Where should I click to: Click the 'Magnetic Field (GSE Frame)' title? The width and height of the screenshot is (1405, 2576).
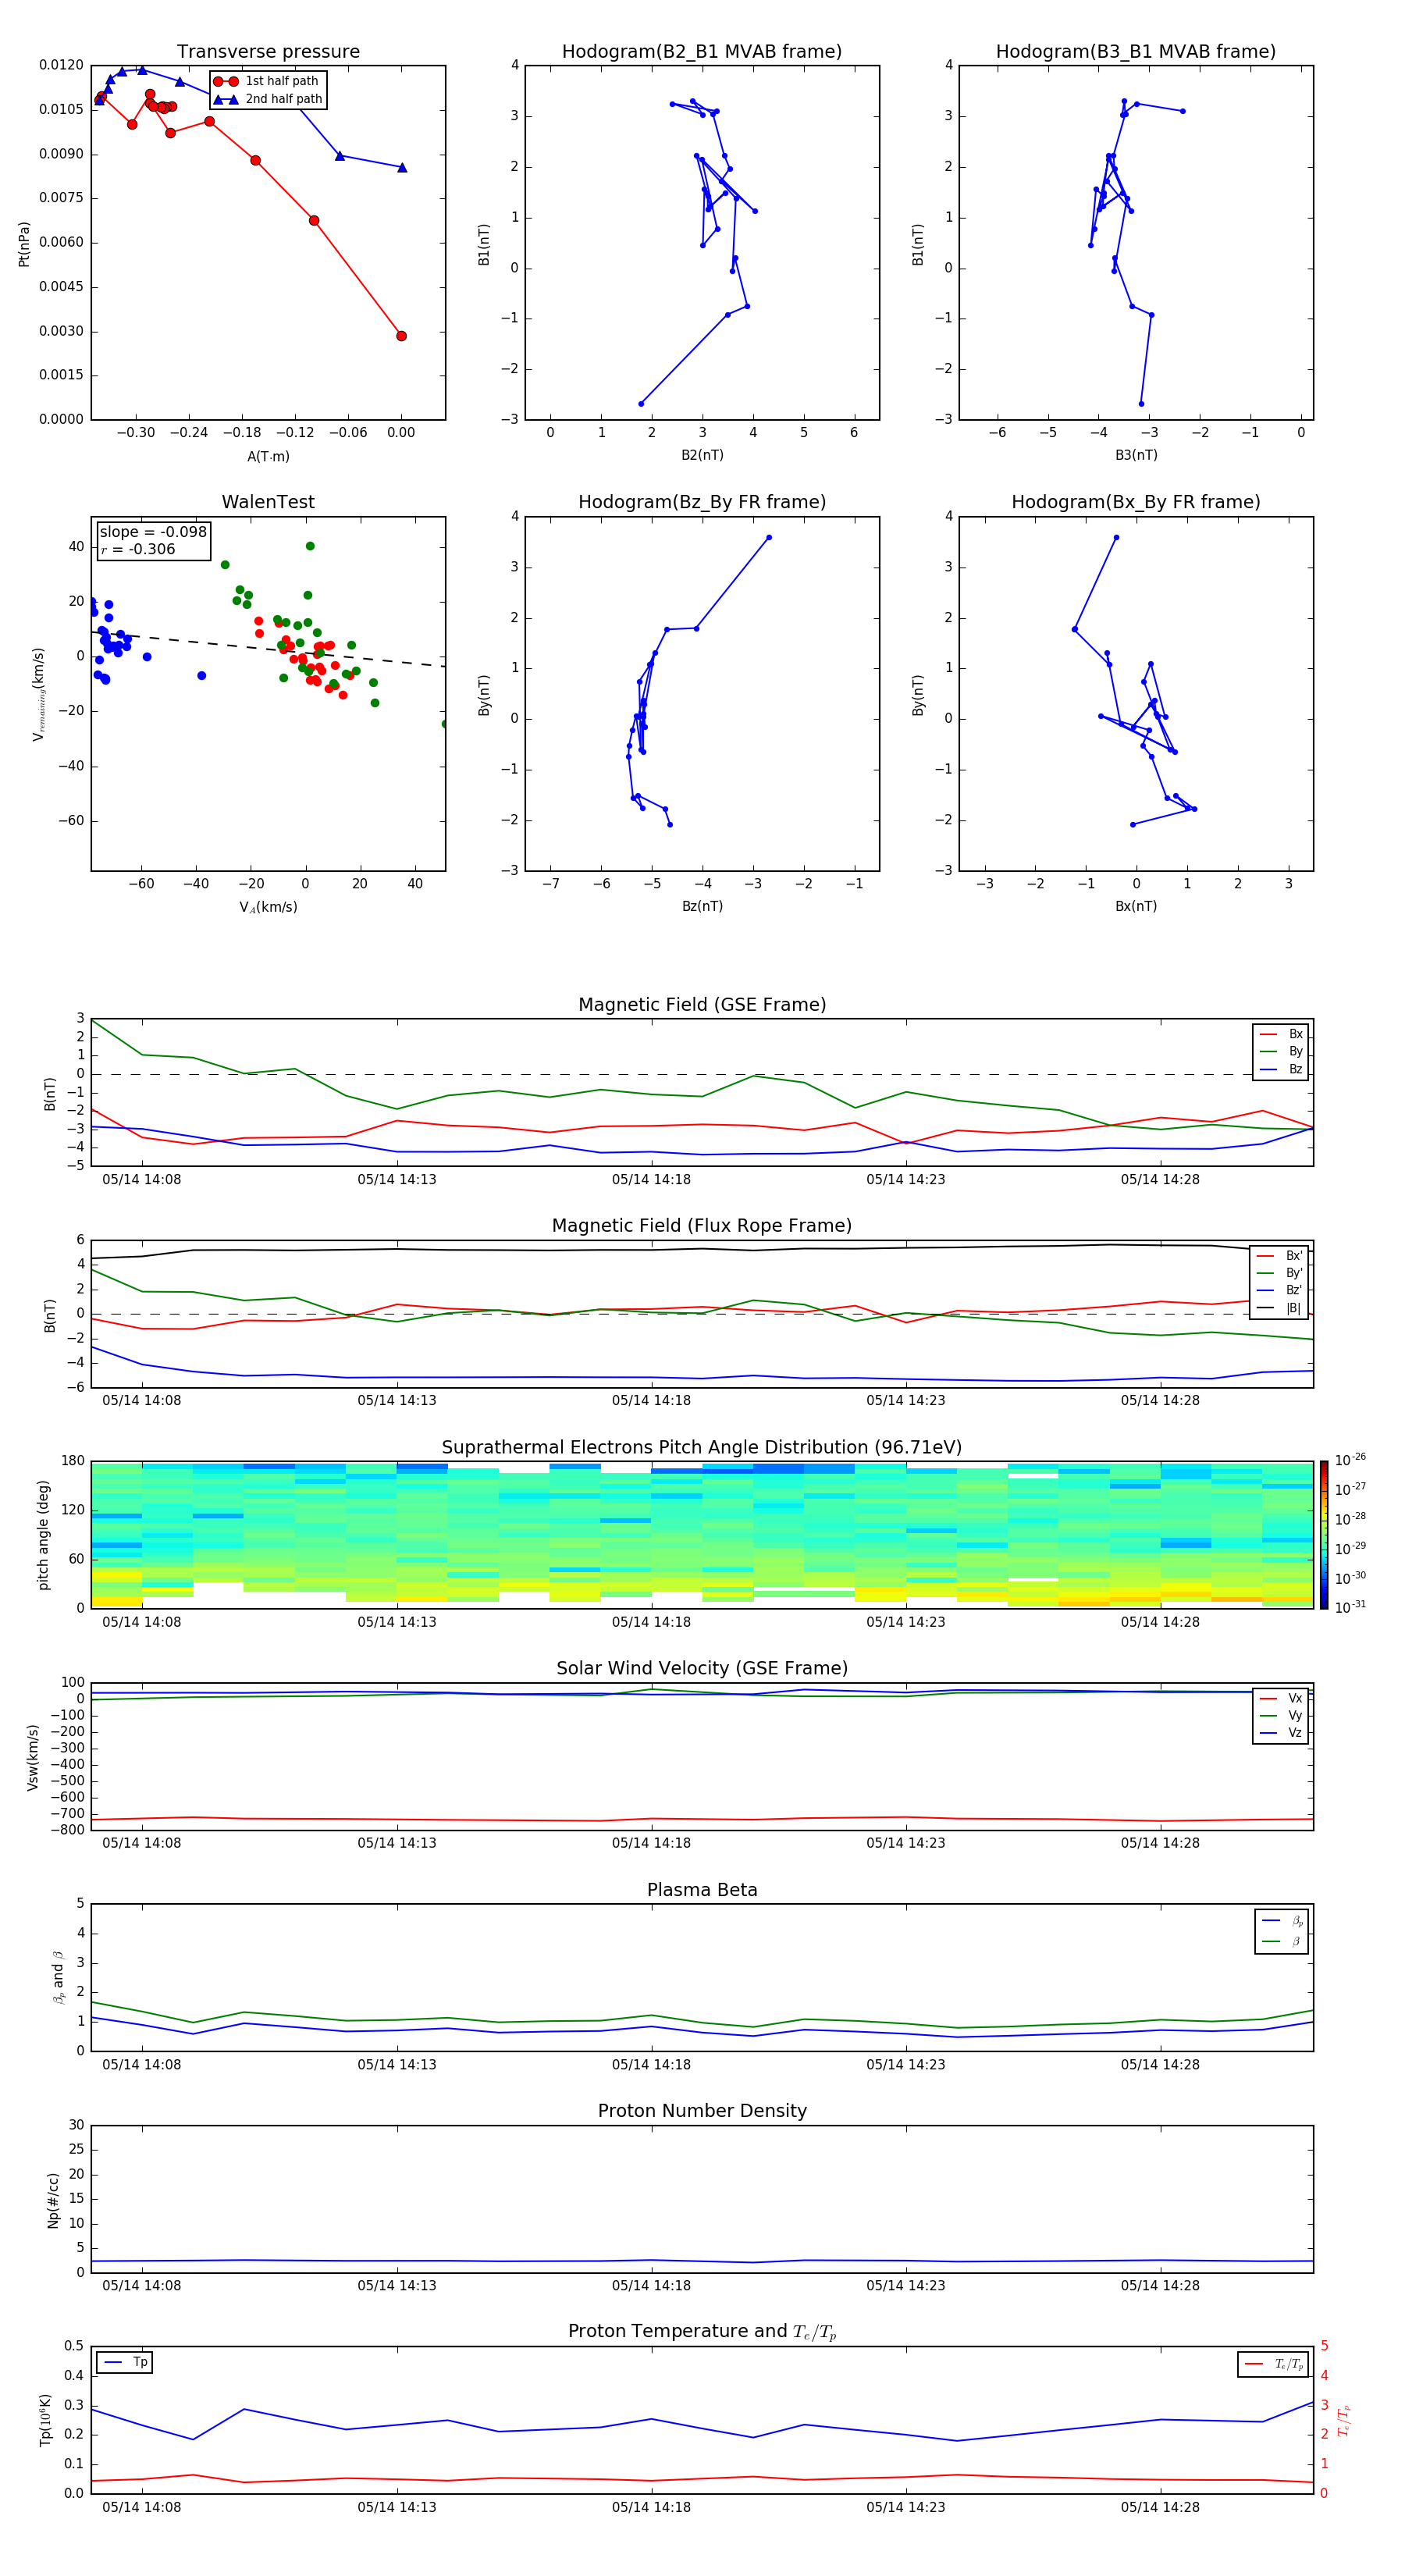click(x=702, y=1005)
